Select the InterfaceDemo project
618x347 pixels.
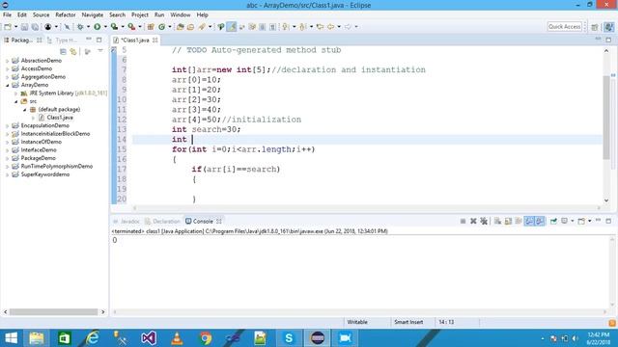[x=39, y=150]
